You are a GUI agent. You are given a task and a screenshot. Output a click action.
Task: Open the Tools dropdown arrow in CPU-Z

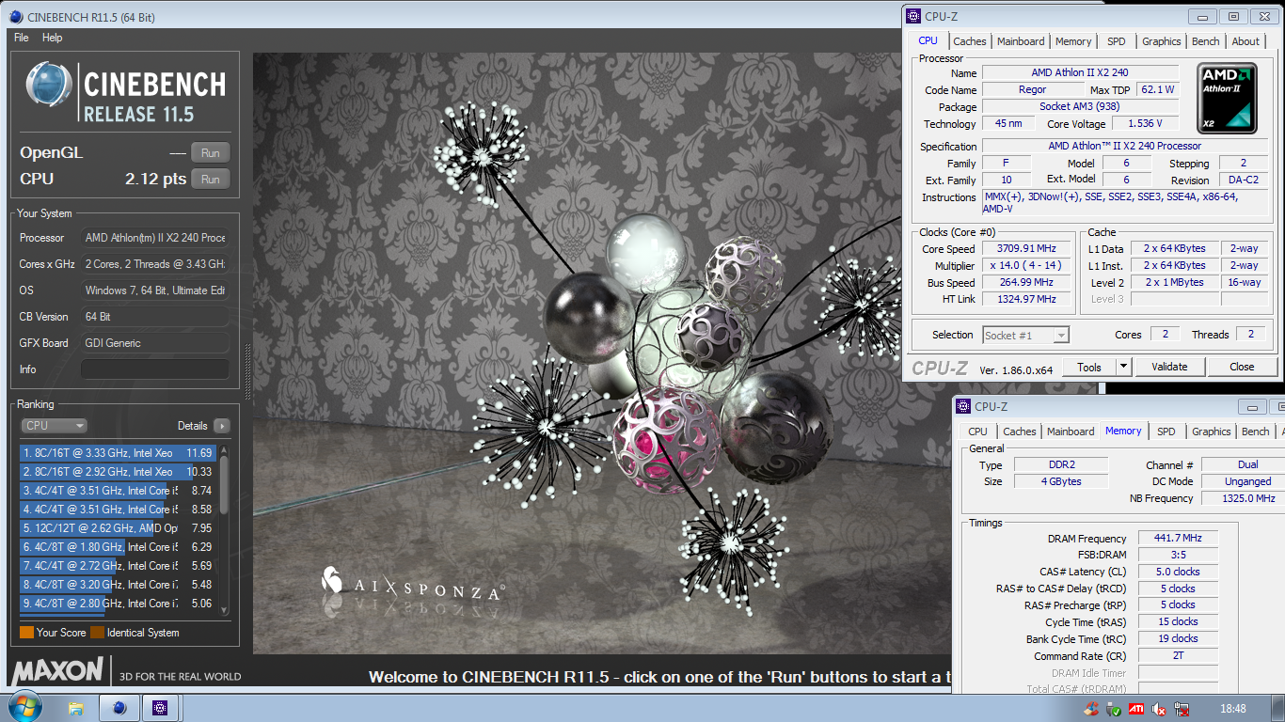(1123, 367)
